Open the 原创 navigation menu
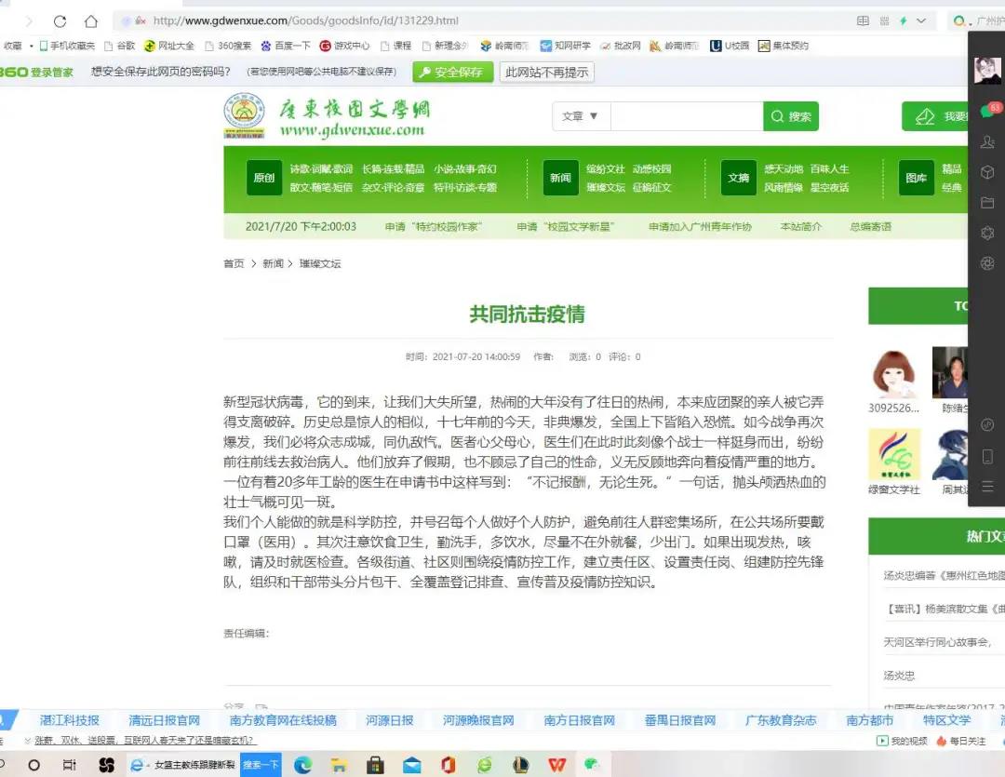The height and width of the screenshot is (777, 1005). [x=264, y=178]
